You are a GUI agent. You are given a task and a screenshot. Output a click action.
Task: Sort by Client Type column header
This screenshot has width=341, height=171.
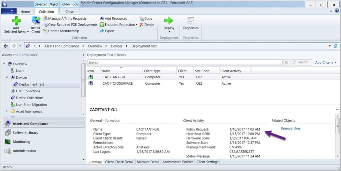point(160,71)
